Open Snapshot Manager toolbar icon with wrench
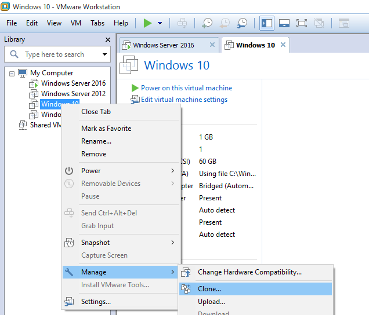The width and height of the screenshot is (369, 315). click(242, 23)
